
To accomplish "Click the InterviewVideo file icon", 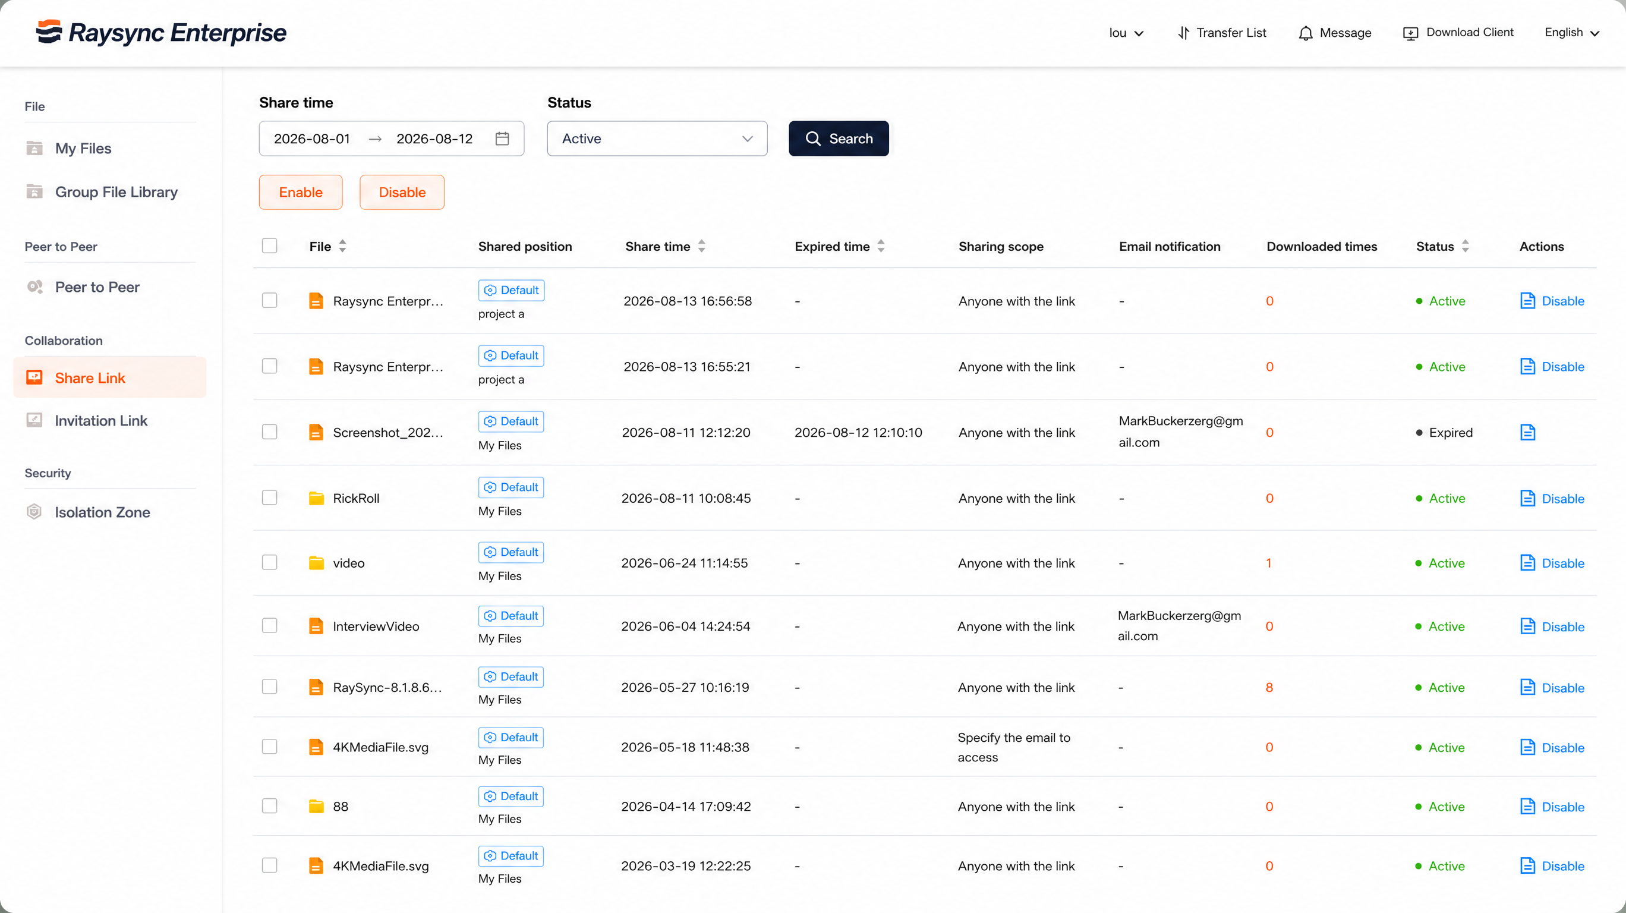I will tap(316, 626).
